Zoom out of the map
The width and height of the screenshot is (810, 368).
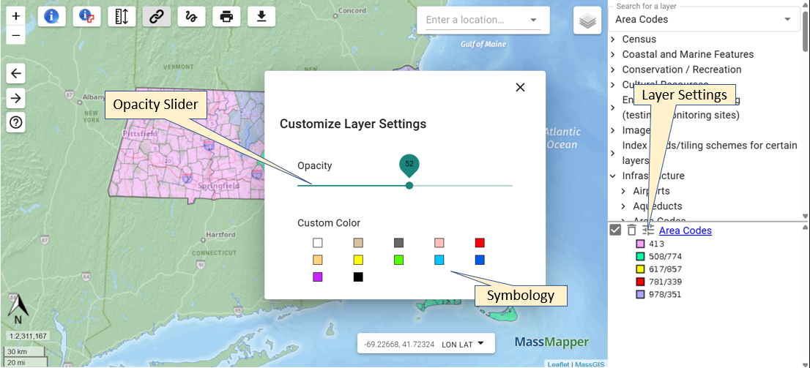click(x=16, y=35)
